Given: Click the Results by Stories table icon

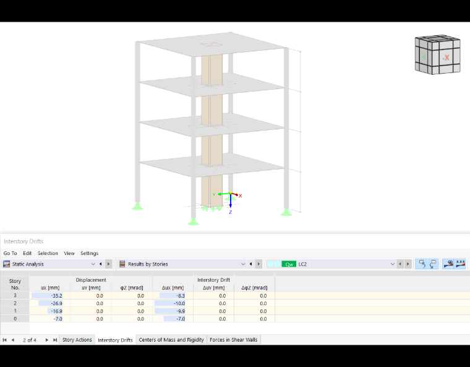Looking at the screenshot, I should pyautogui.click(x=122, y=264).
